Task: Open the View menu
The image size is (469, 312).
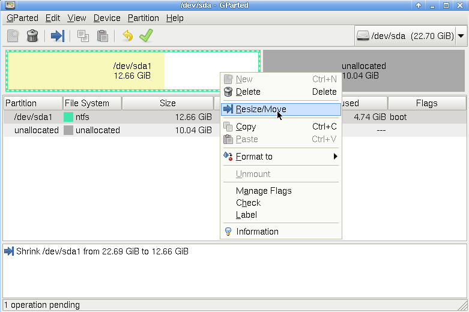Action: point(77,18)
